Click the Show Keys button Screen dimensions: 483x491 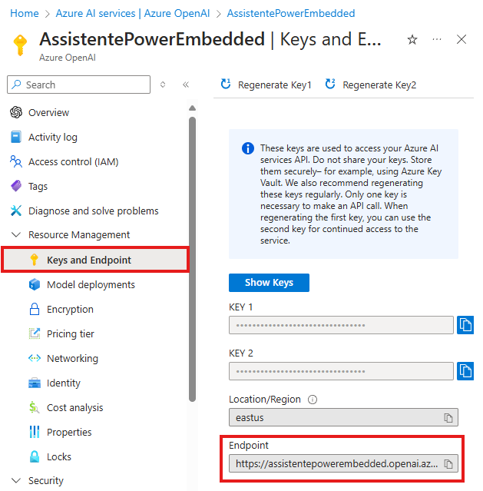[269, 283]
